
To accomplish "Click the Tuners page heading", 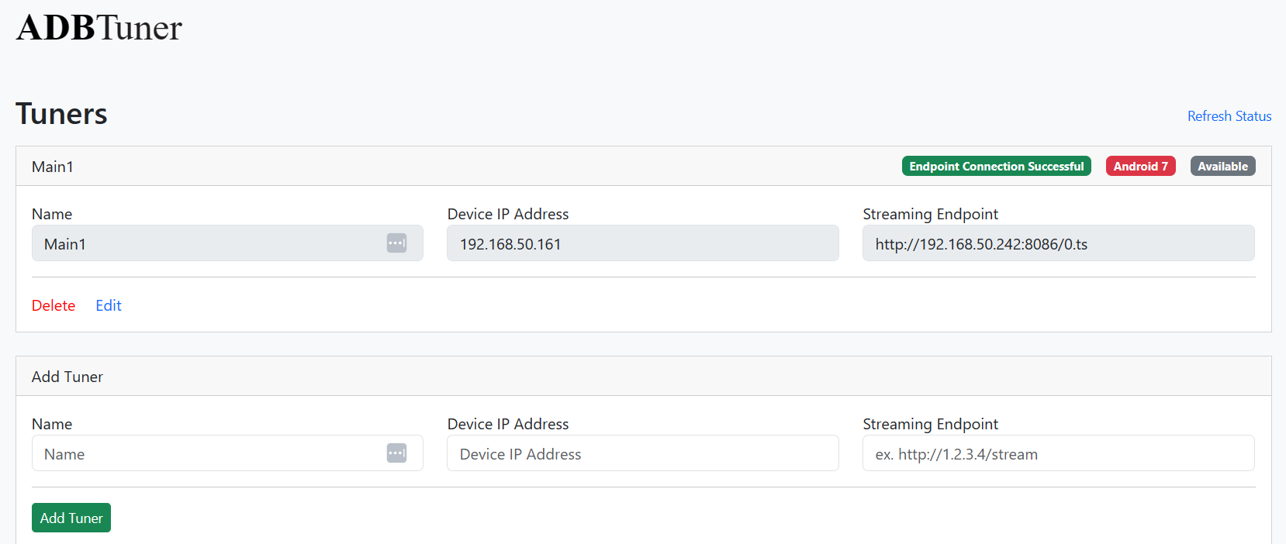I will [x=62, y=114].
